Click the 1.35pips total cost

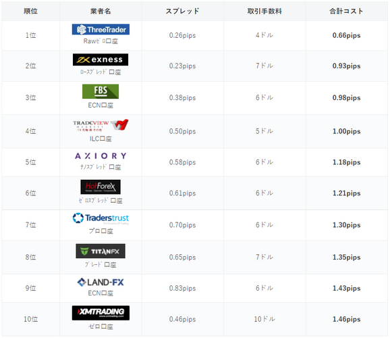346,257
